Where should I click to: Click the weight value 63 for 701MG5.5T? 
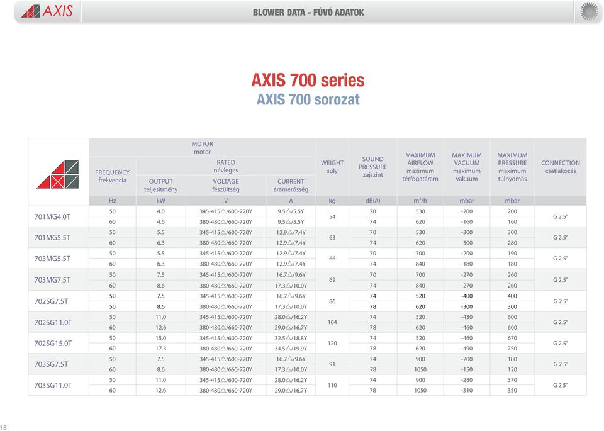point(332,238)
